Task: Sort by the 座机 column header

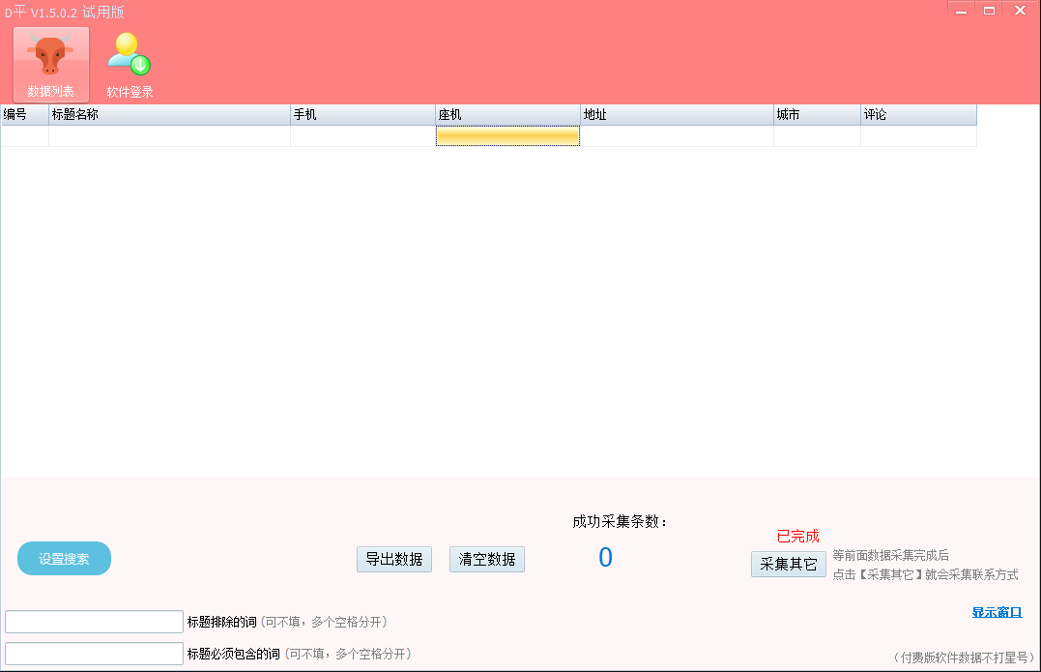Action: tap(507, 115)
